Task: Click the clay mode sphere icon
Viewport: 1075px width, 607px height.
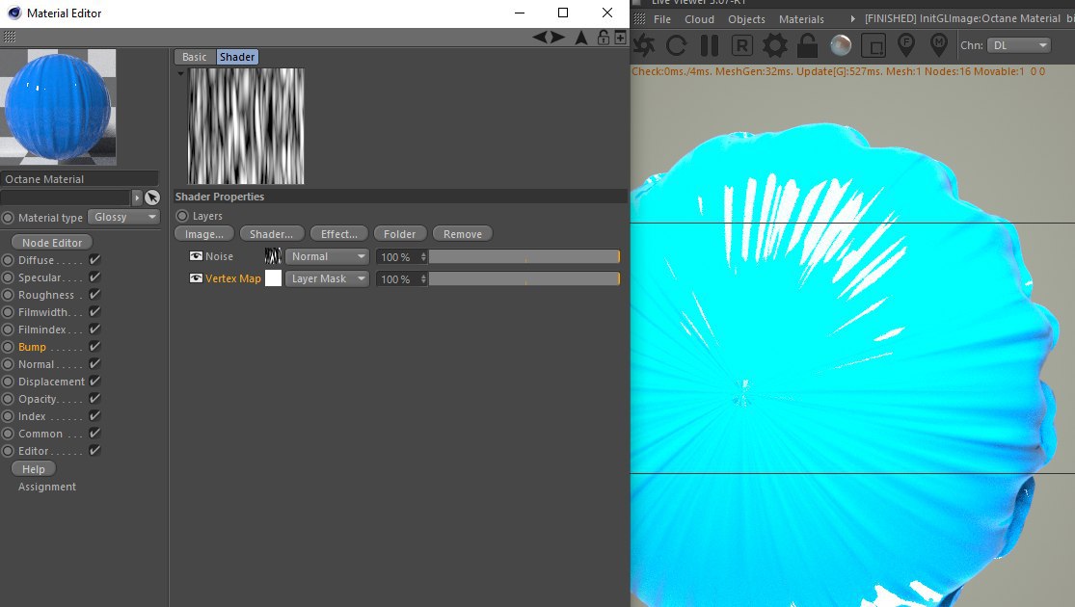Action: [x=841, y=46]
